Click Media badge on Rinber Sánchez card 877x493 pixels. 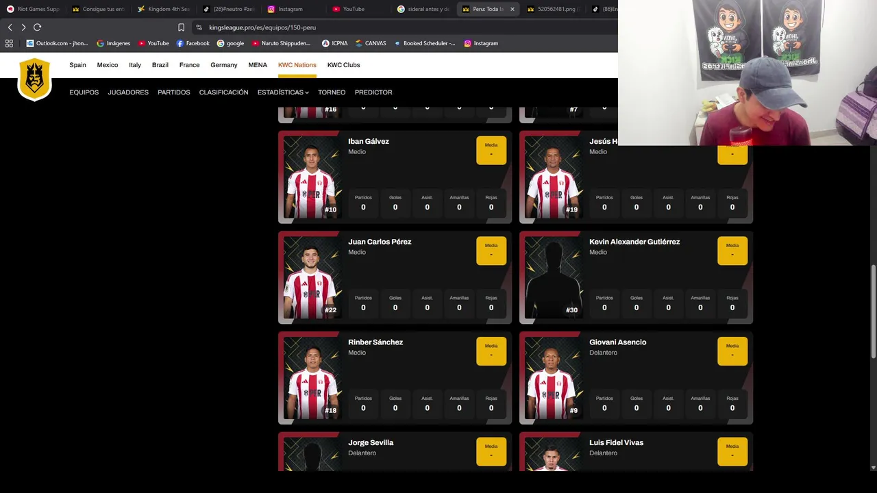click(x=491, y=351)
